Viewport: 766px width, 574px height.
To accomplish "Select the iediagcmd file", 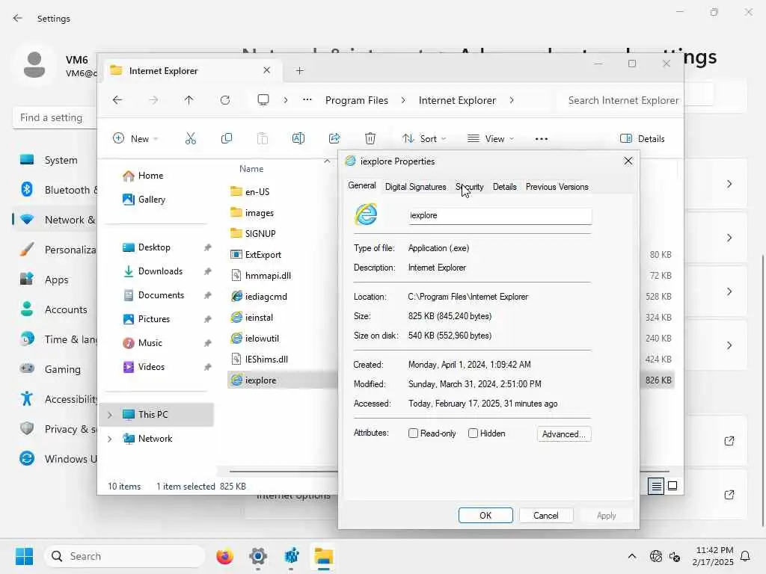I will point(266,296).
